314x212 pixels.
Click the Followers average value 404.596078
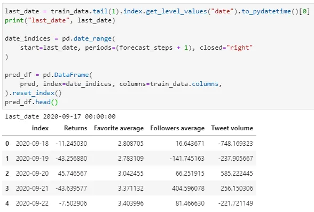coord(188,188)
